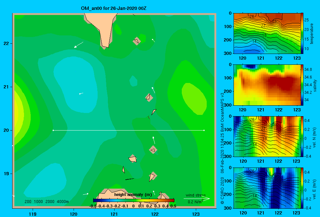
Task: Click latitude label '20' on main map
Action: pyautogui.click(x=6, y=130)
